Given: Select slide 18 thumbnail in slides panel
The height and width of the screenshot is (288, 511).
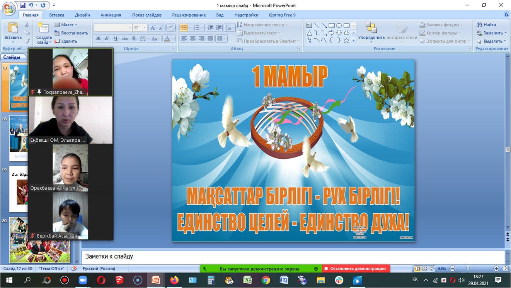Looking at the screenshot, I should [19, 137].
